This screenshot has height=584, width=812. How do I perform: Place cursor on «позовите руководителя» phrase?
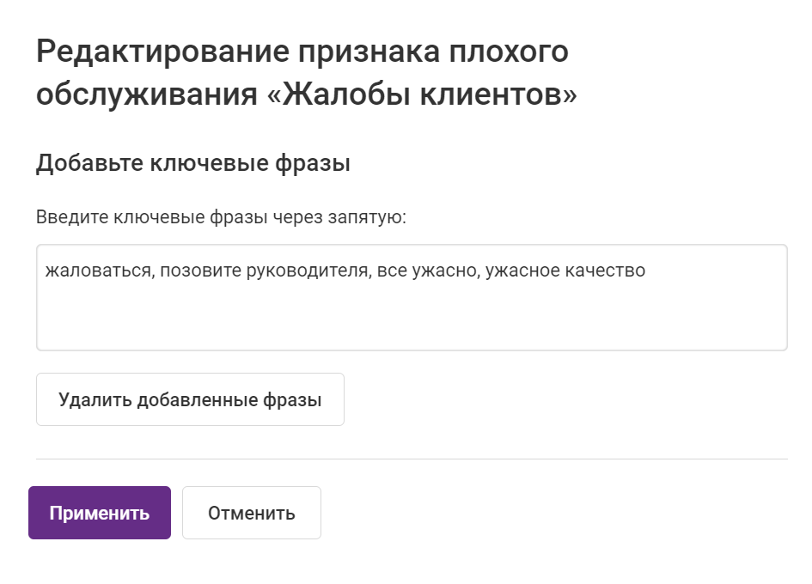click(x=263, y=271)
